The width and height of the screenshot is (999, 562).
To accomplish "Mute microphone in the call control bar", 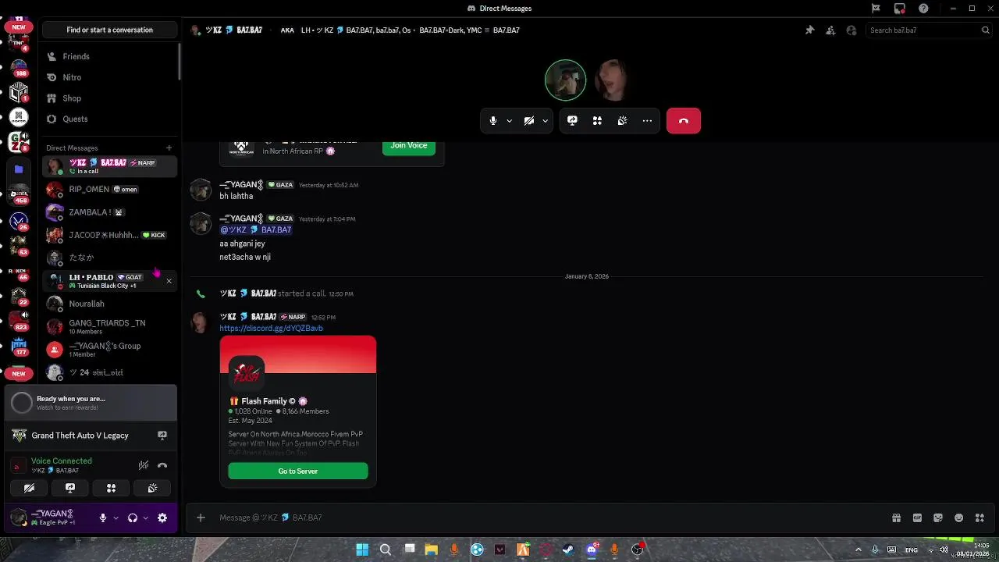I will [x=492, y=121].
